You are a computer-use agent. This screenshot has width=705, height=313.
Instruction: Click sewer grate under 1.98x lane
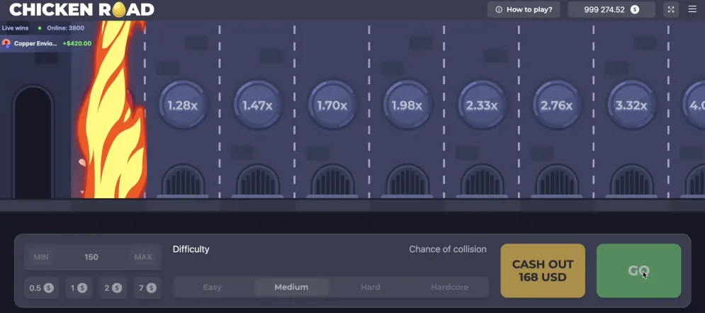click(407, 181)
